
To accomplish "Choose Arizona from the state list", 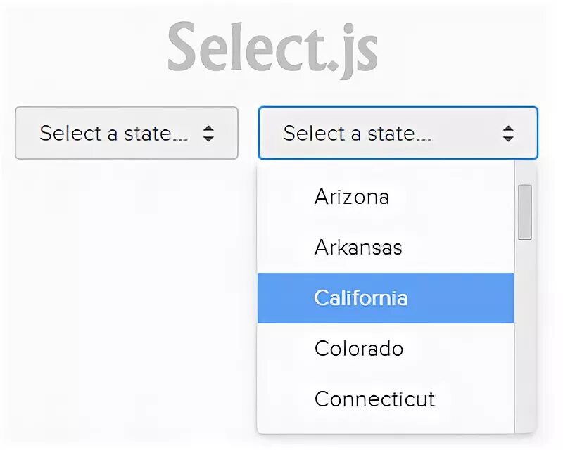I will tap(351, 196).
